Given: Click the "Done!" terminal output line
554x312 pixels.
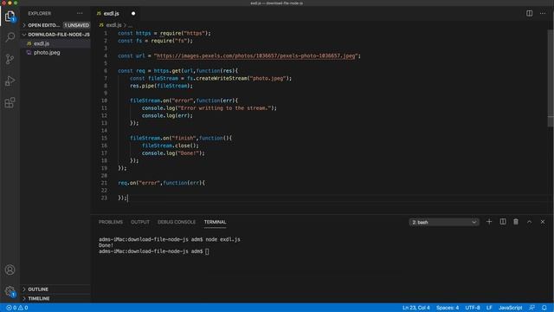Looking at the screenshot, I should click(106, 245).
